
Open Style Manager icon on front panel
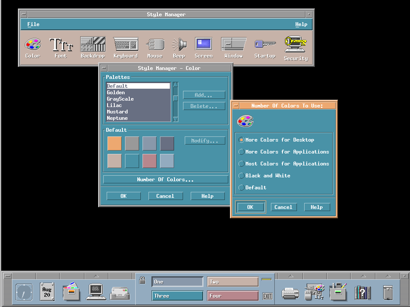[x=314, y=292]
